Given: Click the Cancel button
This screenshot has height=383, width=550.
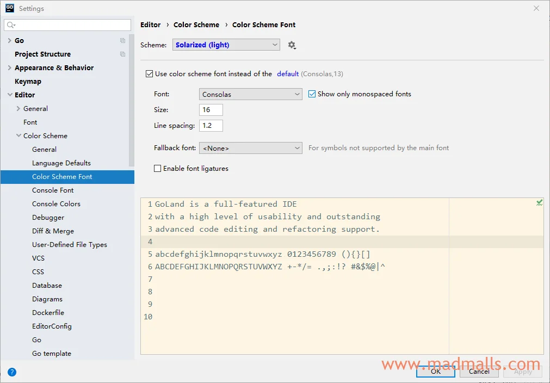Looking at the screenshot, I should (x=479, y=372).
